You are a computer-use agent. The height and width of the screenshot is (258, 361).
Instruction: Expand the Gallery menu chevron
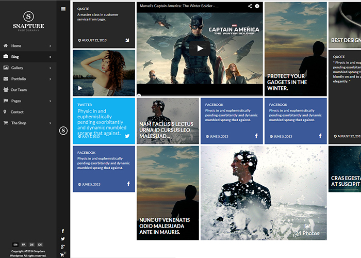[50, 68]
